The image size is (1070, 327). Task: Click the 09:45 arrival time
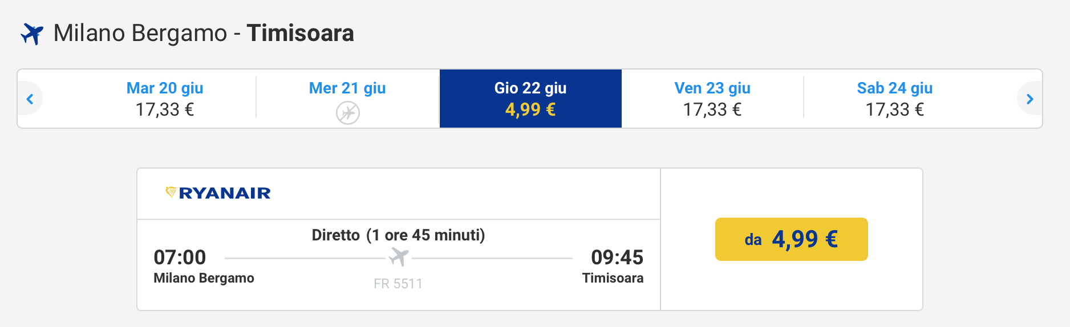tap(617, 257)
